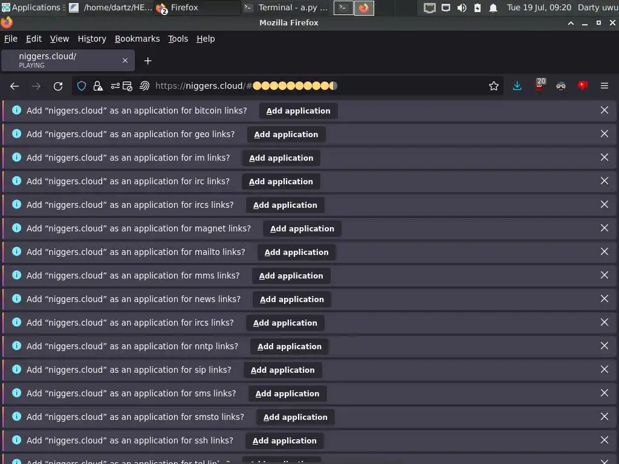Open the volume icon in system tray

point(461,8)
